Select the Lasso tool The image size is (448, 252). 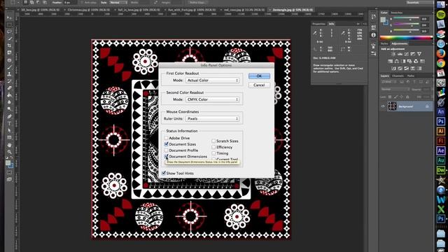tap(9, 31)
